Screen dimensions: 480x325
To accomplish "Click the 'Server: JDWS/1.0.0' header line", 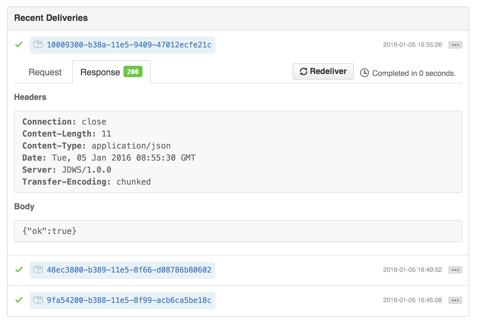I will [67, 170].
